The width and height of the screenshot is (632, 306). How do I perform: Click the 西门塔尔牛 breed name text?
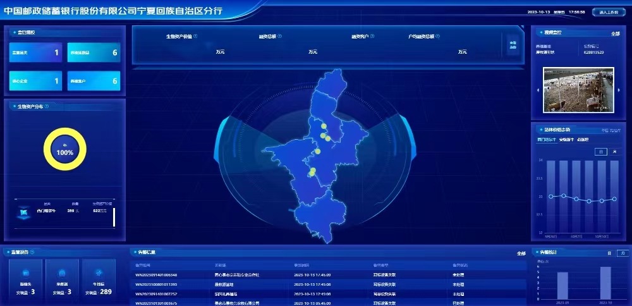click(x=46, y=211)
